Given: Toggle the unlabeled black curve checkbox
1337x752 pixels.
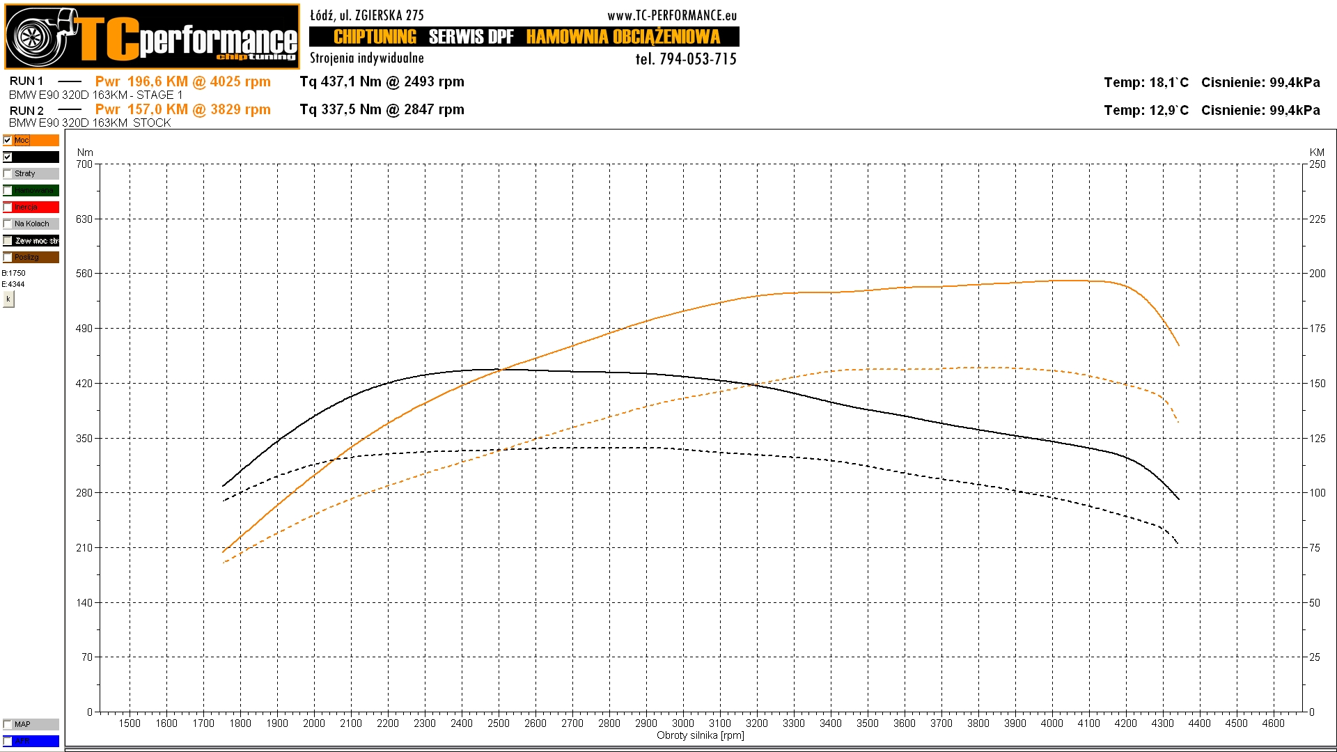Looking at the screenshot, I should 8,157.
